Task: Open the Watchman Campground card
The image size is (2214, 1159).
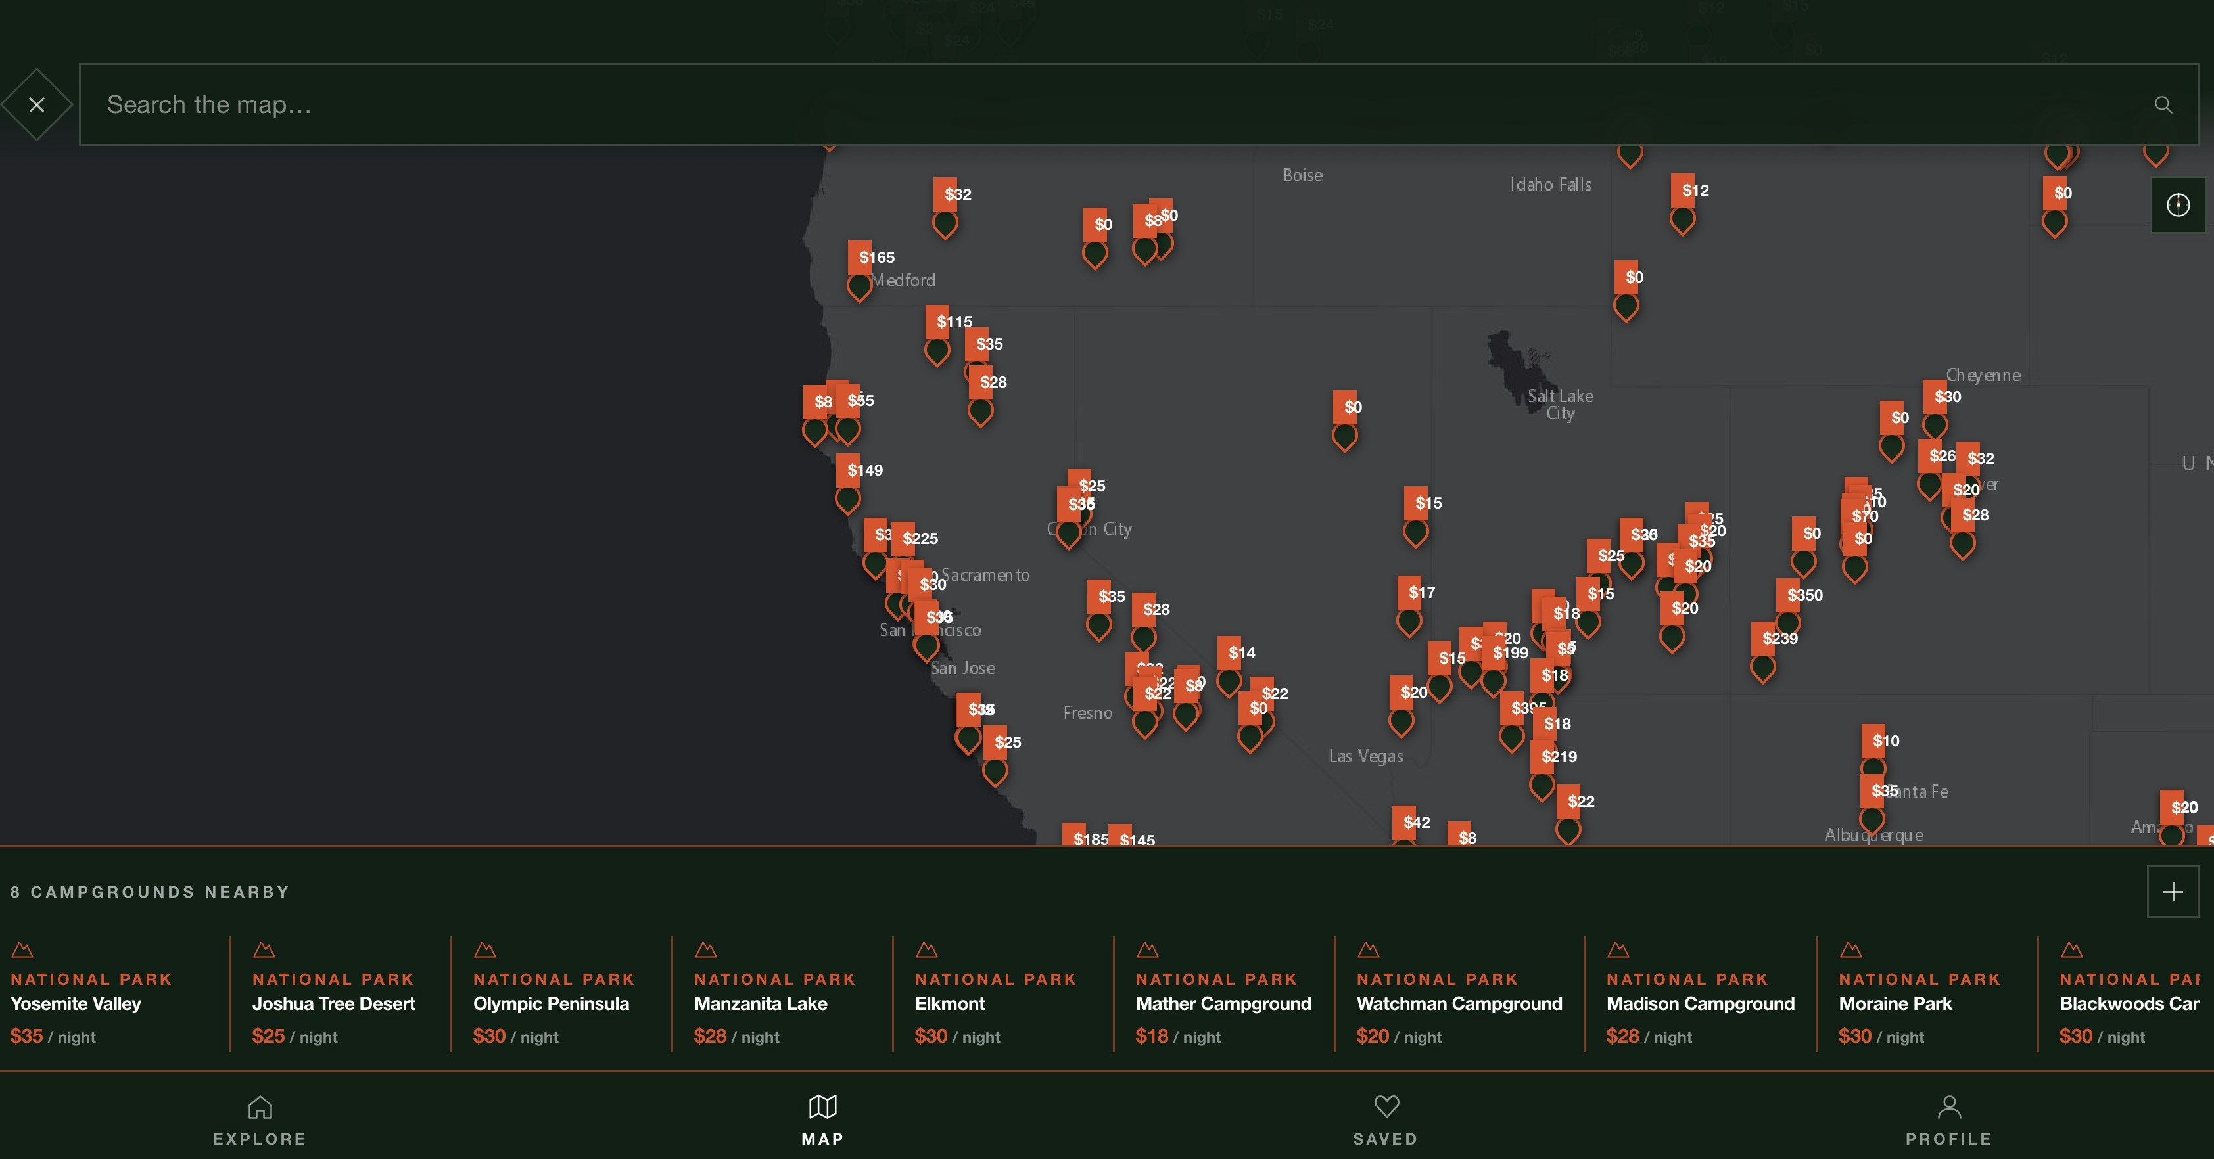Action: [x=1459, y=994]
